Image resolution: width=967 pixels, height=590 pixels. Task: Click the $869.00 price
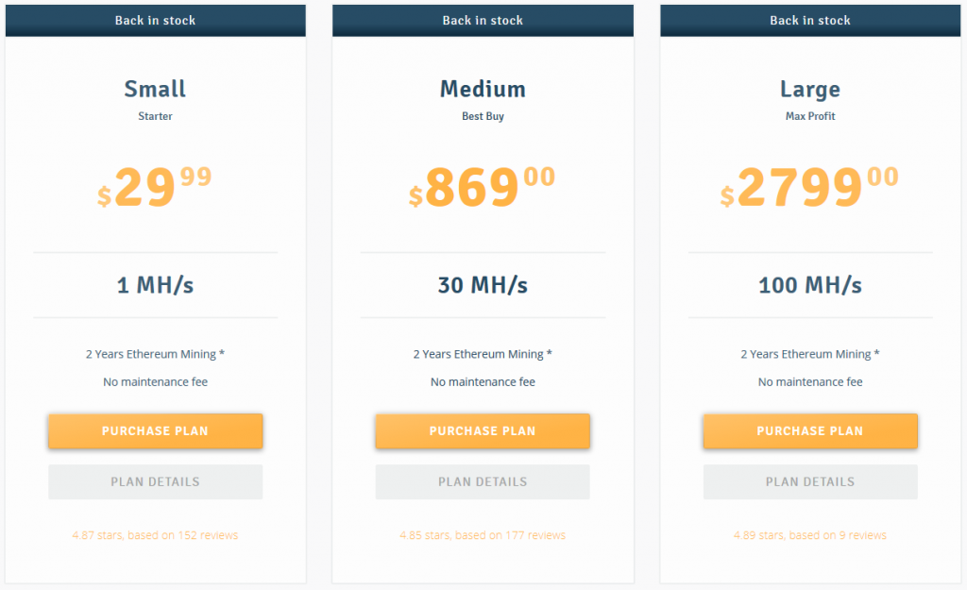coord(483,186)
